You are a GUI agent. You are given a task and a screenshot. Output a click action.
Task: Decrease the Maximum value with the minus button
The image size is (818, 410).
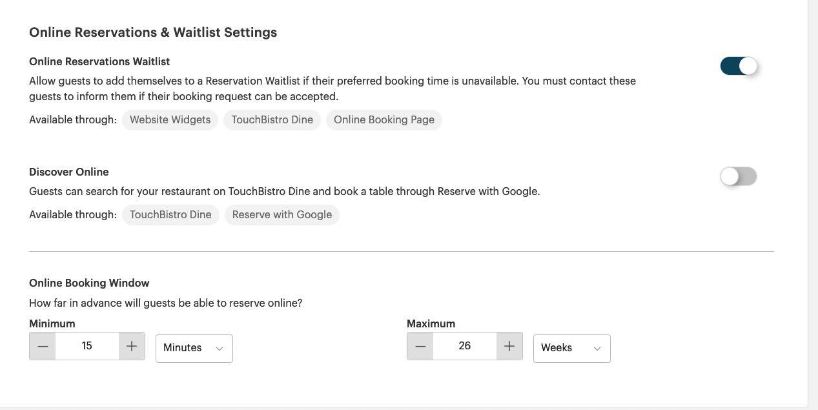[420, 346]
